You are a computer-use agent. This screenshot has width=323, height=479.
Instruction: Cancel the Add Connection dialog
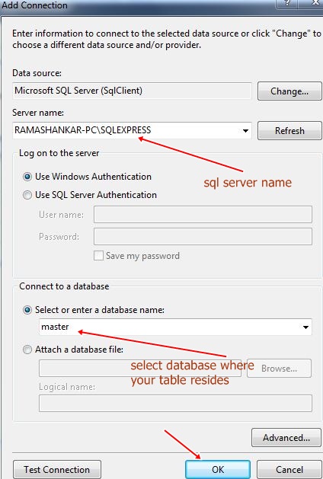pos(289,470)
